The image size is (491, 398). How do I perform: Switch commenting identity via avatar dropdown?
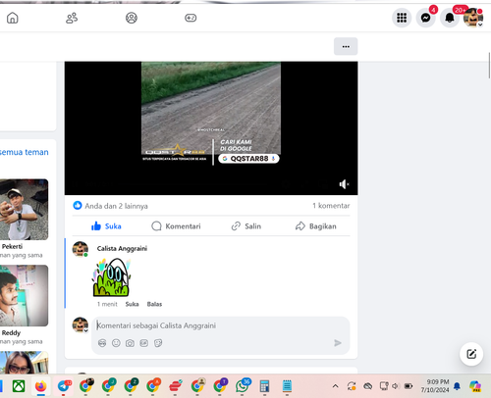click(81, 324)
